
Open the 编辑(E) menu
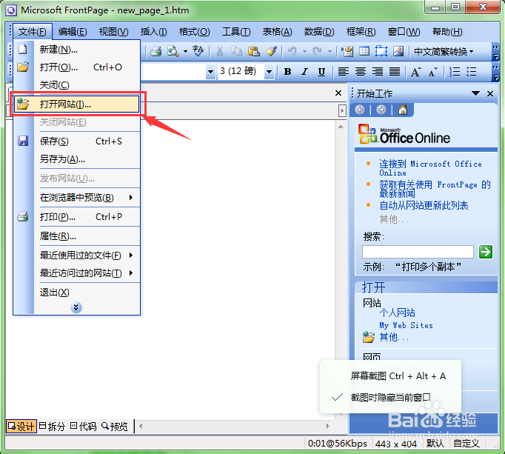(73, 32)
